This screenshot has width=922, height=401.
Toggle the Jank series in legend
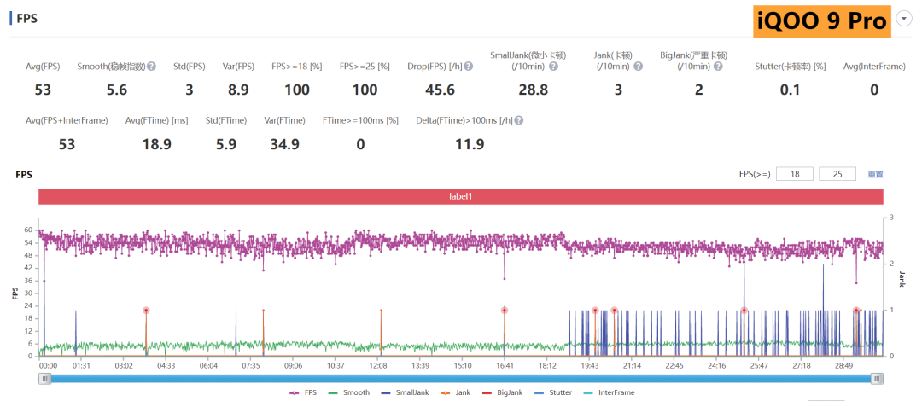(x=456, y=392)
